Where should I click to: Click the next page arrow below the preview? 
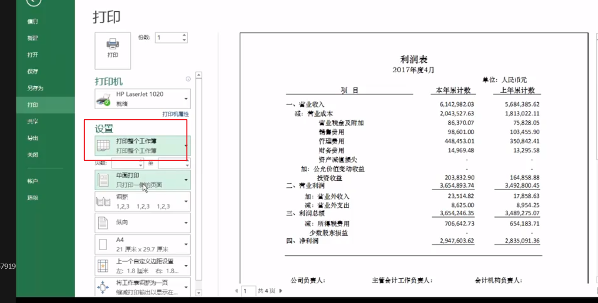click(280, 291)
